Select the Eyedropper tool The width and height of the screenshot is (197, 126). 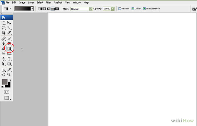pos(9,70)
